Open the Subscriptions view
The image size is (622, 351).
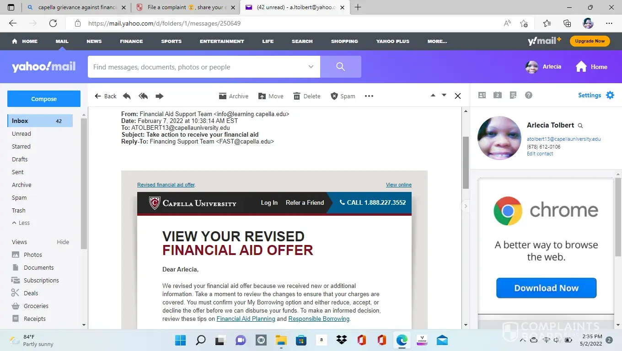pos(36,280)
